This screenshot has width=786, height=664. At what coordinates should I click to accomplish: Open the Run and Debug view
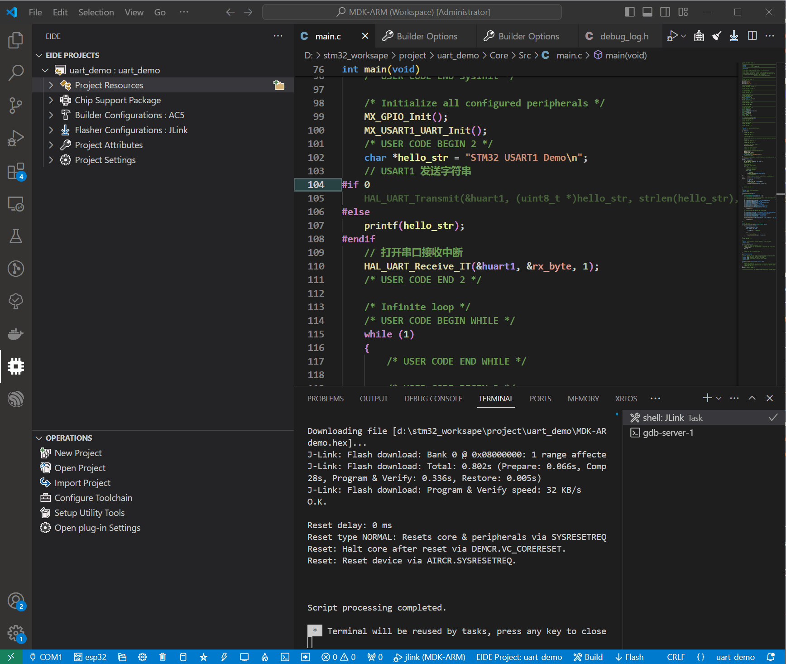tap(16, 138)
